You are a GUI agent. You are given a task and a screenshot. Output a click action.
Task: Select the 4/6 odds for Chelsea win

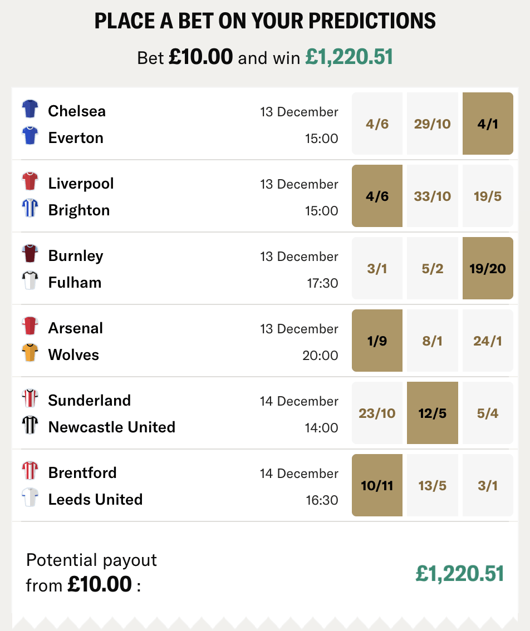point(377,124)
